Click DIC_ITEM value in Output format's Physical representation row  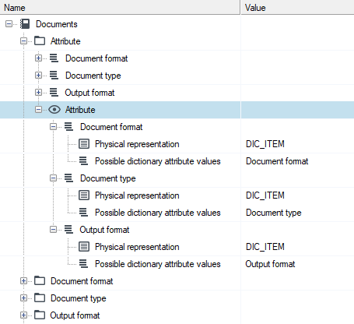point(265,247)
